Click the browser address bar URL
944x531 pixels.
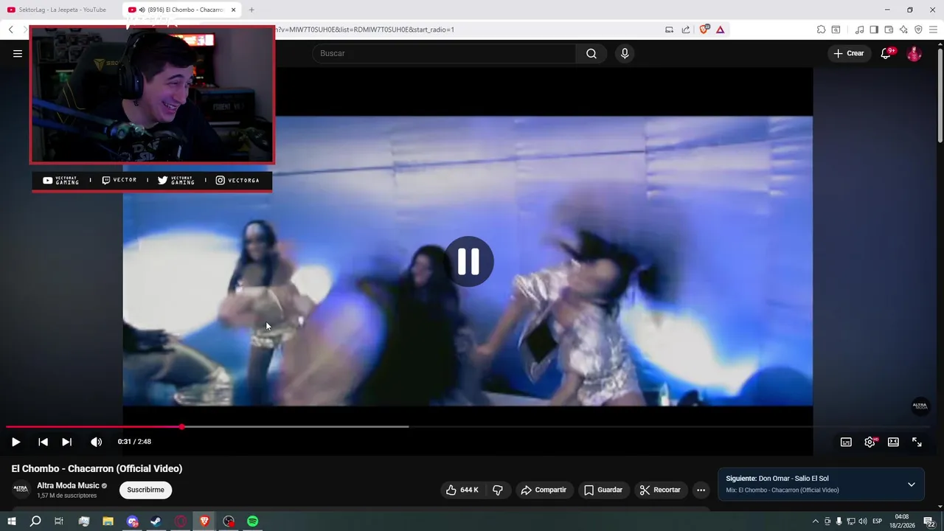click(x=365, y=29)
